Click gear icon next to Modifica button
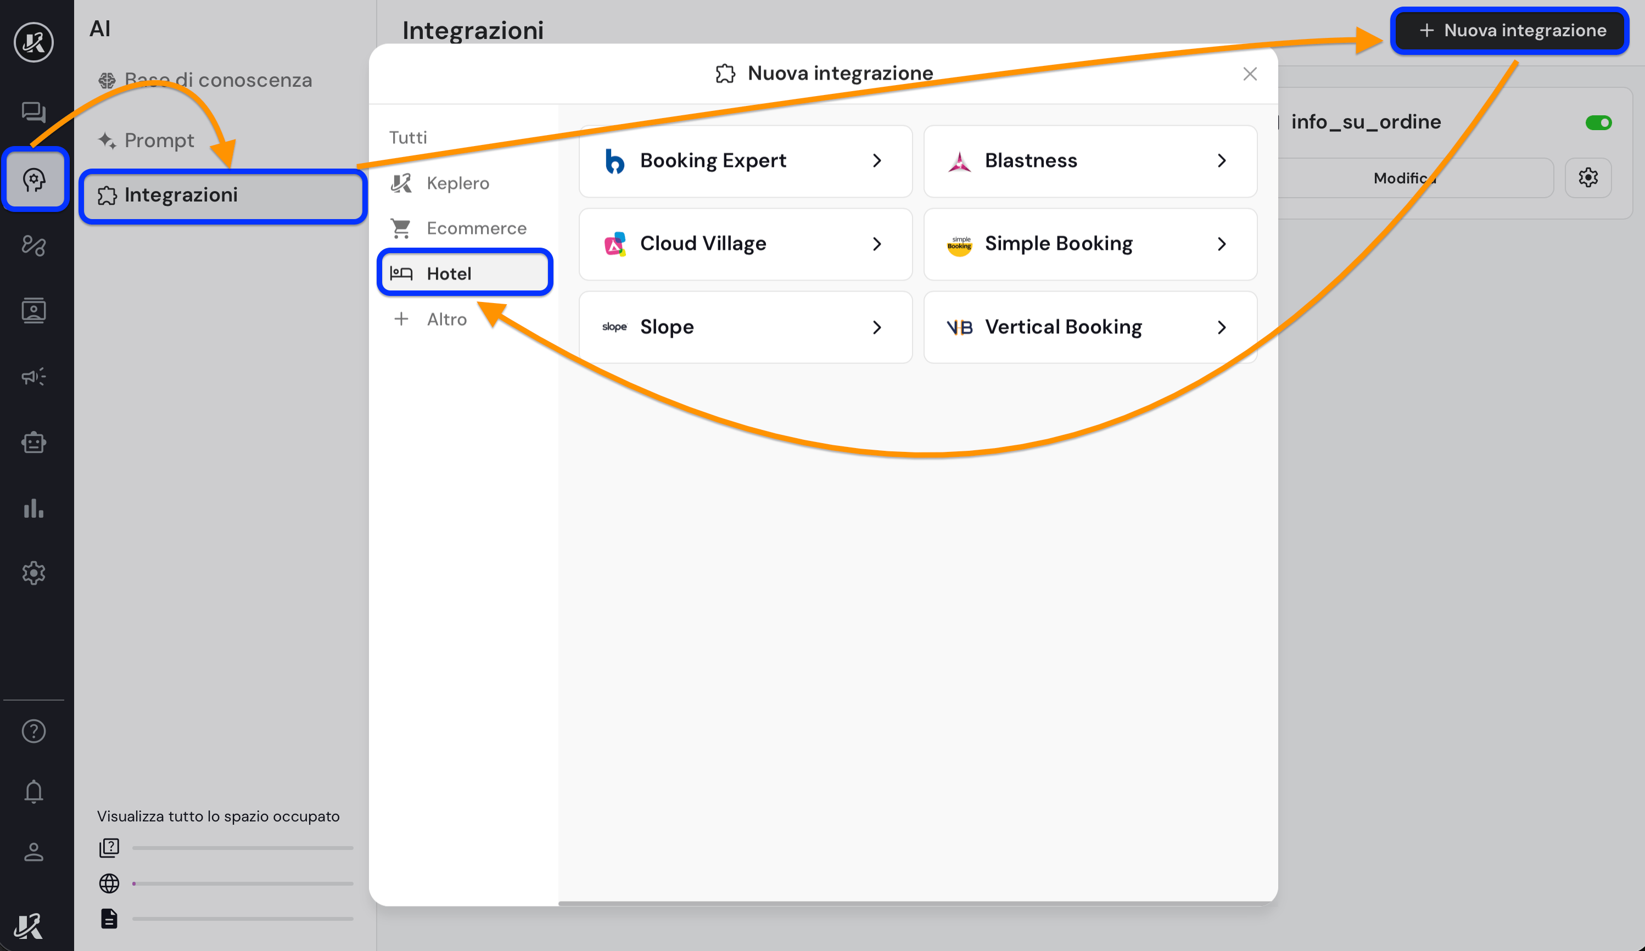 [1587, 177]
